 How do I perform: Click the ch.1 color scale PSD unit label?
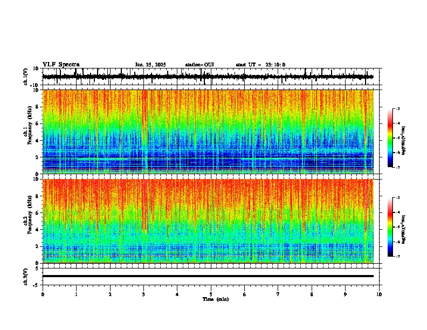pos(404,141)
